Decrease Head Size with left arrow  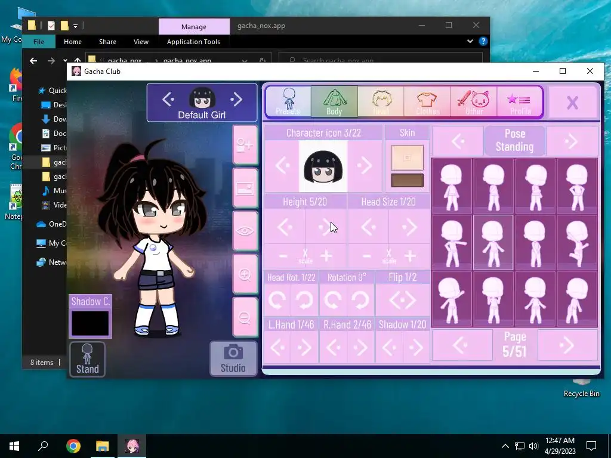click(368, 227)
